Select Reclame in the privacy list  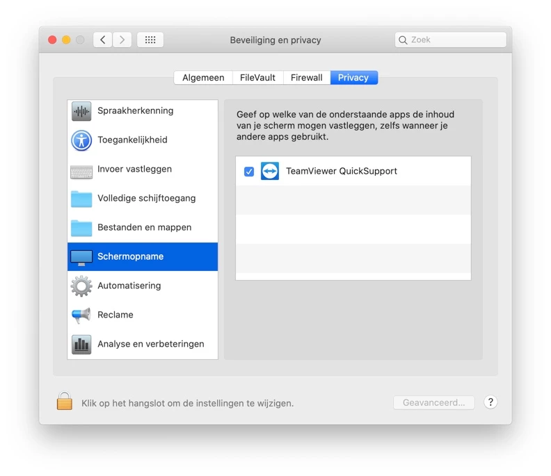click(143, 315)
